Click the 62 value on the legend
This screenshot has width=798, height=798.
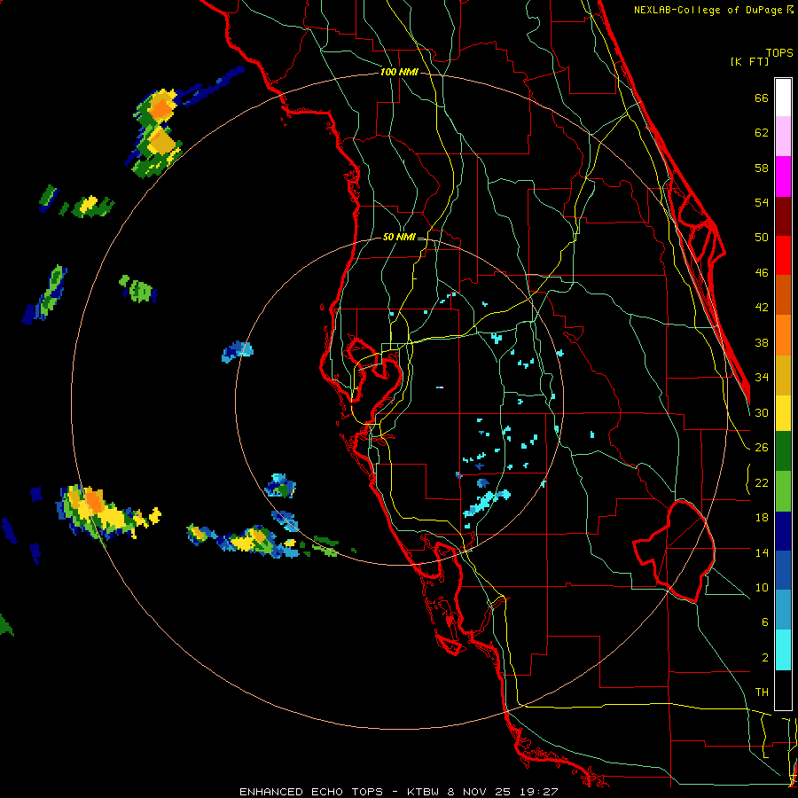tap(762, 133)
